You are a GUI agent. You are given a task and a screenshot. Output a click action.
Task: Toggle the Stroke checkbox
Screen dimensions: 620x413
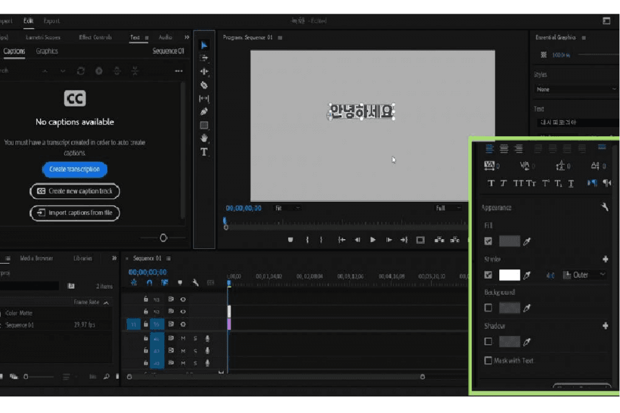tap(489, 275)
